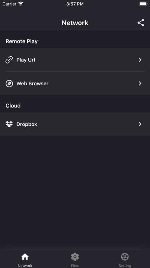
Task: Tap the share icon in header
Action: coord(141,23)
